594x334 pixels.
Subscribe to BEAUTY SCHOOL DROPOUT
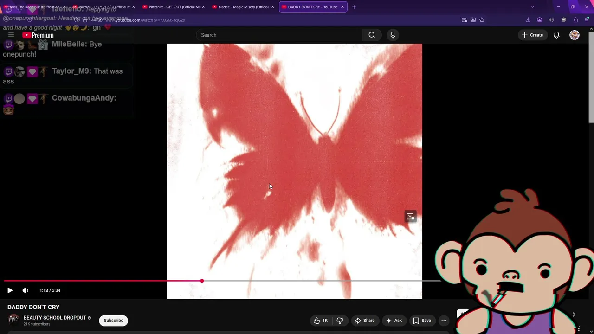click(113, 321)
